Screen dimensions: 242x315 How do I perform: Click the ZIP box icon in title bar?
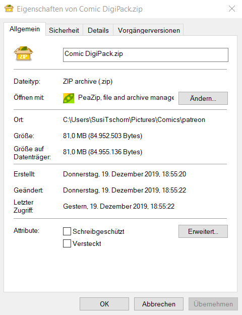(x=9, y=9)
